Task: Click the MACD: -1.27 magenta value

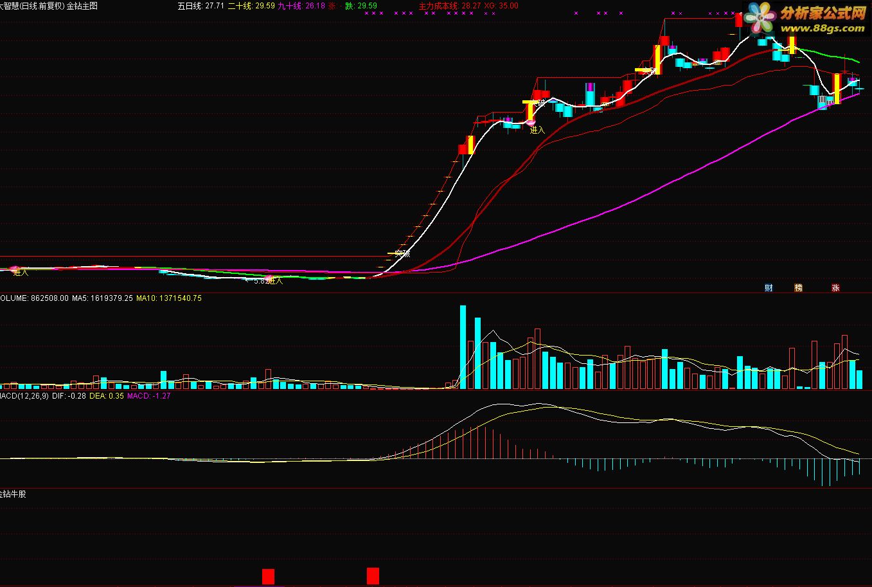Action: tap(149, 396)
